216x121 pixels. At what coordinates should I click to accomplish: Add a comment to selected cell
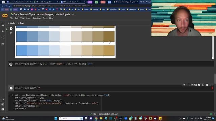(195, 85)
